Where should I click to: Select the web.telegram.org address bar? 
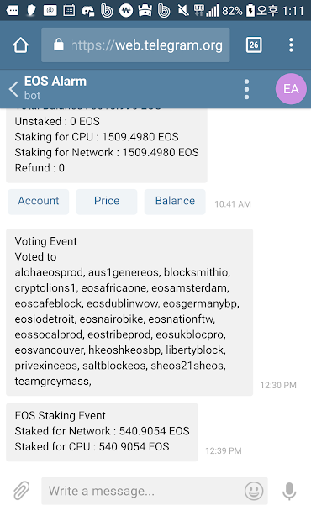(135, 45)
